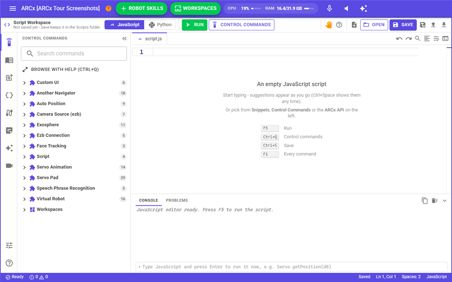Toggle word wrap in editor
Screen dimensions: 452x282
click(436, 39)
